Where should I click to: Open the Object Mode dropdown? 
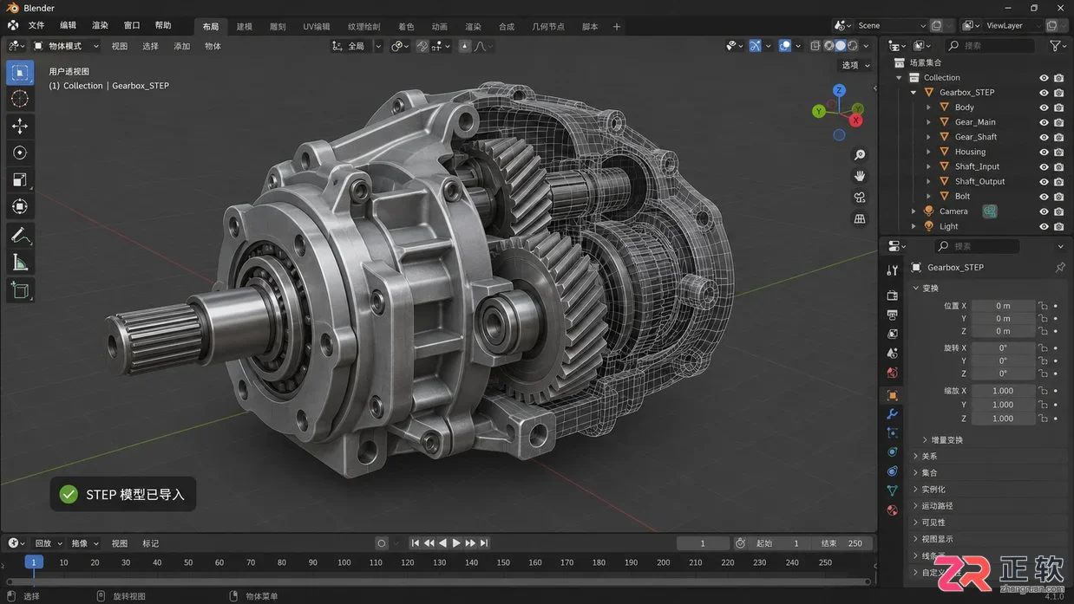[x=67, y=46]
